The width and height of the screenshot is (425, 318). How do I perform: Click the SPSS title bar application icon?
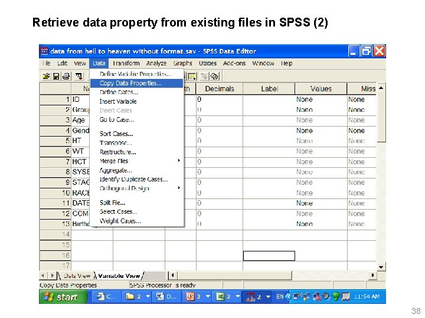44,51
